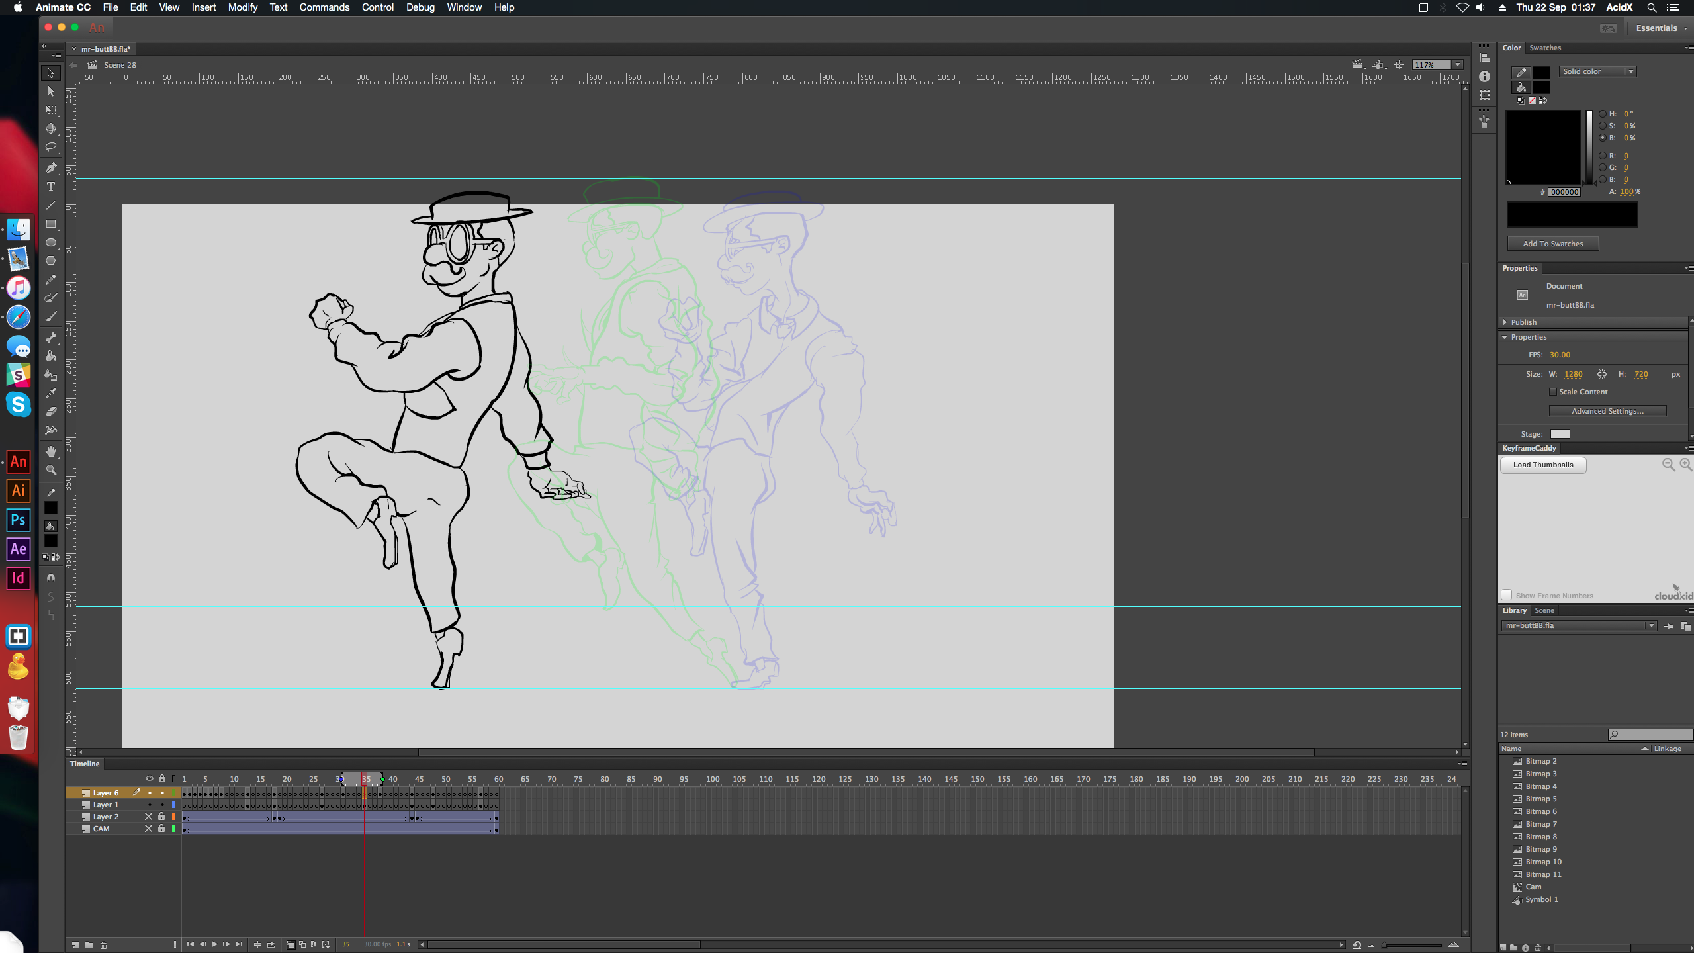
Task: Select the Line tool
Action: point(51,205)
